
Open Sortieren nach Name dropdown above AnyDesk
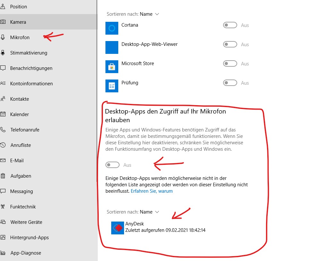pos(133,212)
